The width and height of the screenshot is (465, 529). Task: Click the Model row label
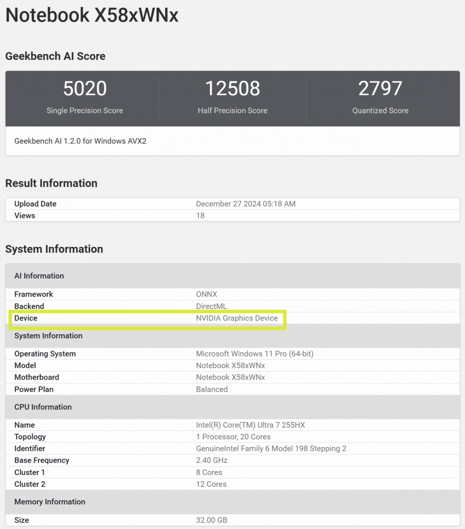coord(25,365)
